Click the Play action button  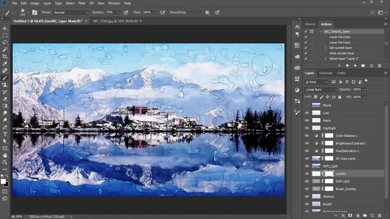pyautogui.click(x=355, y=66)
